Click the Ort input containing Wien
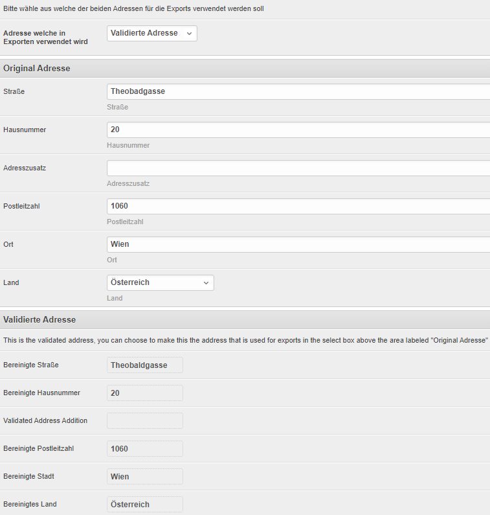This screenshot has height=515, width=490. point(298,244)
